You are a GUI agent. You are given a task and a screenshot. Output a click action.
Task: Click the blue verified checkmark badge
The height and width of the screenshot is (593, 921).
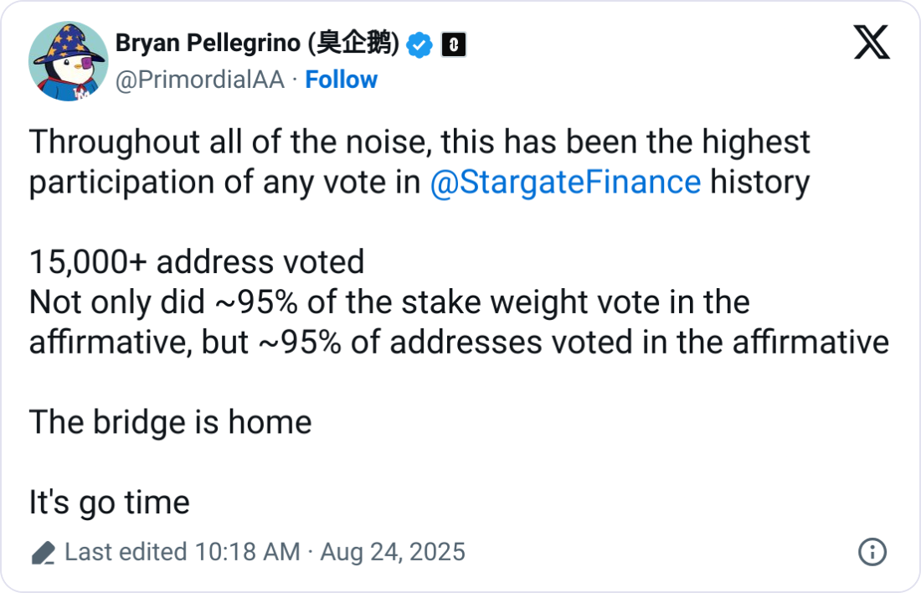tap(419, 44)
